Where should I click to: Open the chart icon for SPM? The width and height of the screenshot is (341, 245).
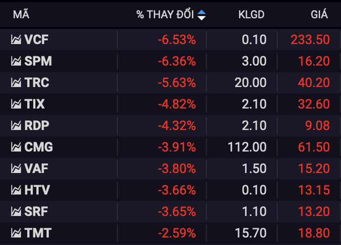(x=16, y=61)
